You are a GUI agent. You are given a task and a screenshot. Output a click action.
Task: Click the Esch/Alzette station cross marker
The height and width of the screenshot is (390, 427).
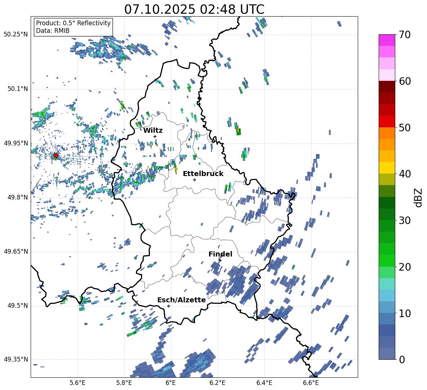click(x=168, y=306)
